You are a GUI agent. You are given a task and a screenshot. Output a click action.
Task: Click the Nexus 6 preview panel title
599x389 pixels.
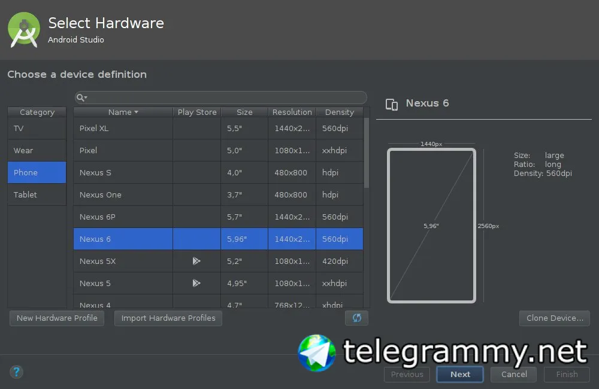(x=427, y=103)
